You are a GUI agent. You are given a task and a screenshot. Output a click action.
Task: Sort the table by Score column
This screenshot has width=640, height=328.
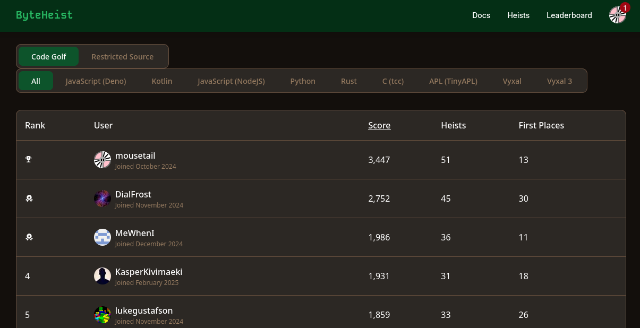[379, 126]
